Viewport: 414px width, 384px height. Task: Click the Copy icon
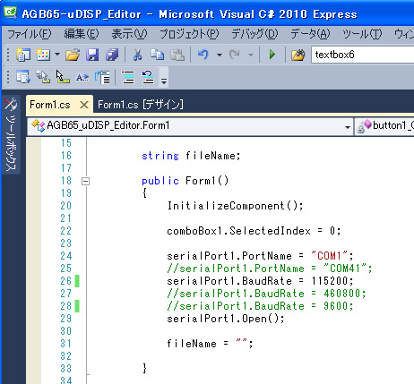point(157,55)
